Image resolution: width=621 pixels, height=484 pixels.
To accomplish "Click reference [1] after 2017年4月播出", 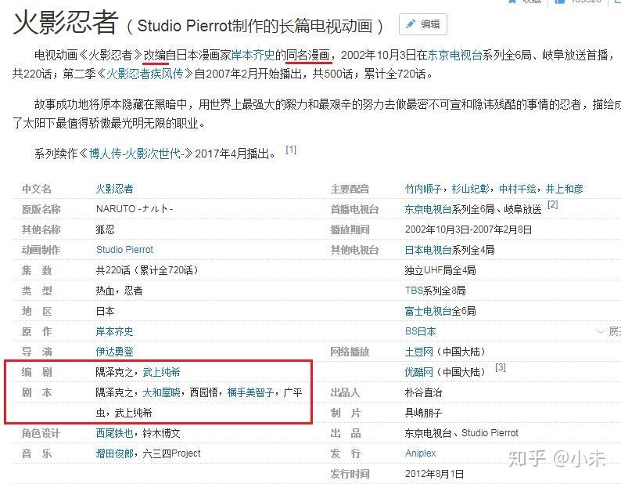I will click(x=291, y=150).
